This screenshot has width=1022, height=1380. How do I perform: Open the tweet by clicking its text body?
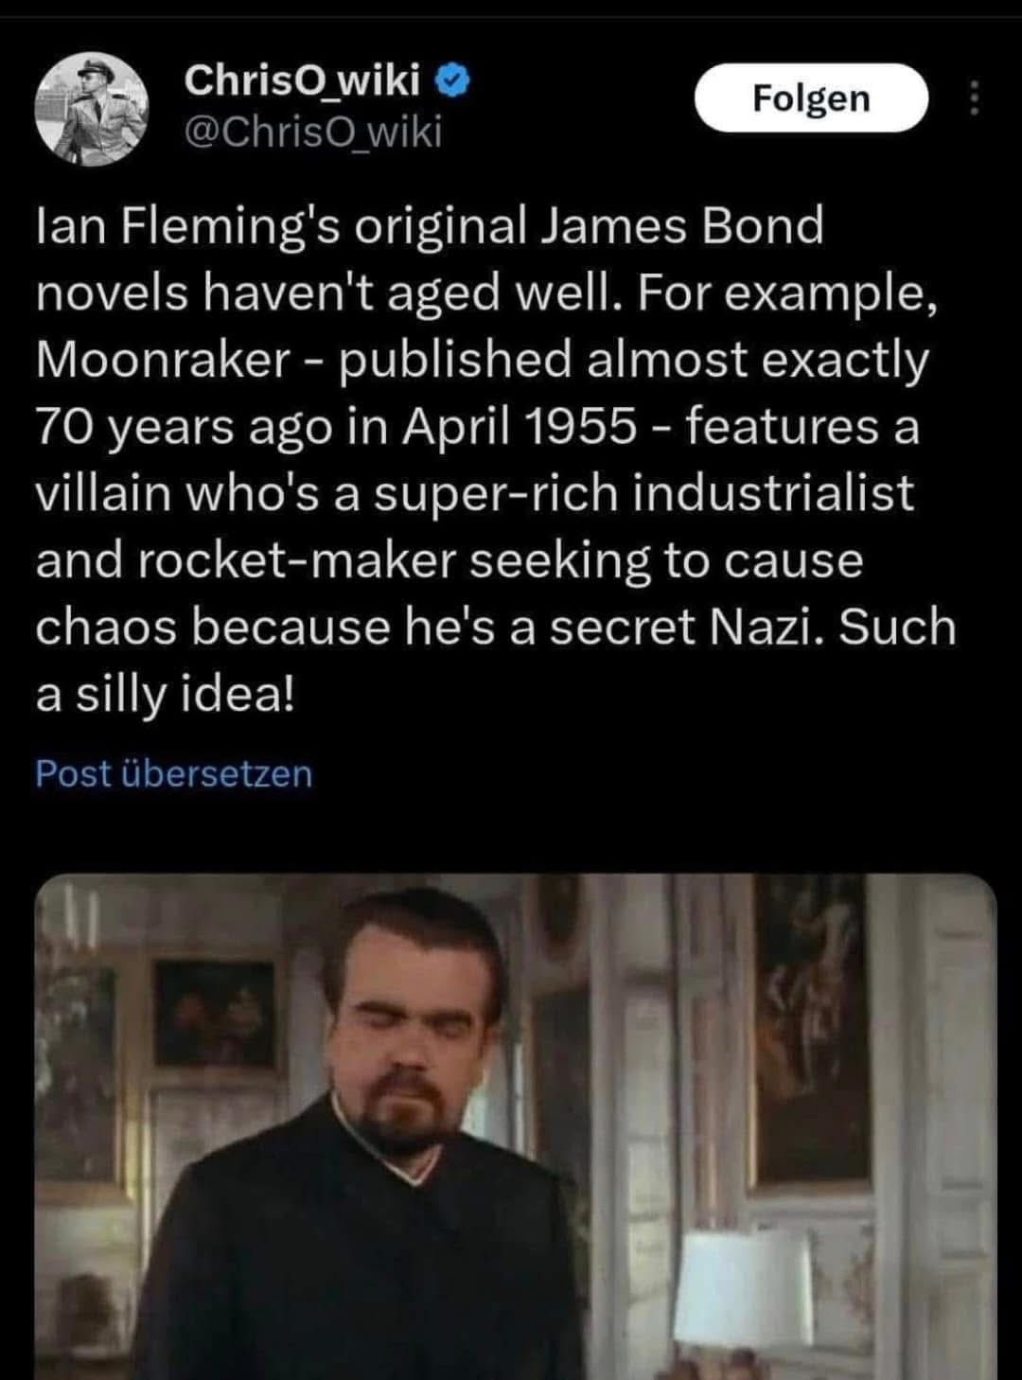tap(496, 459)
